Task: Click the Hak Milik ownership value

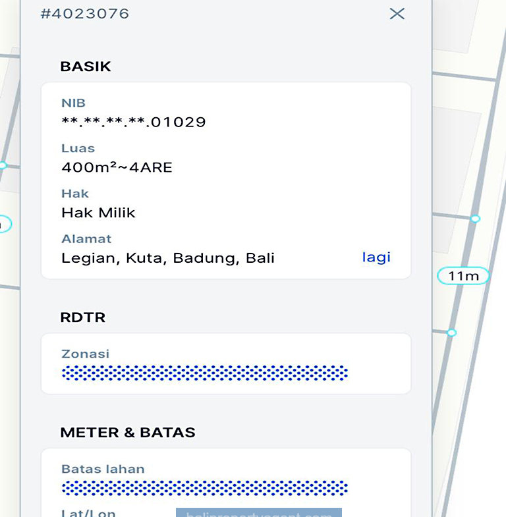Action: click(98, 213)
